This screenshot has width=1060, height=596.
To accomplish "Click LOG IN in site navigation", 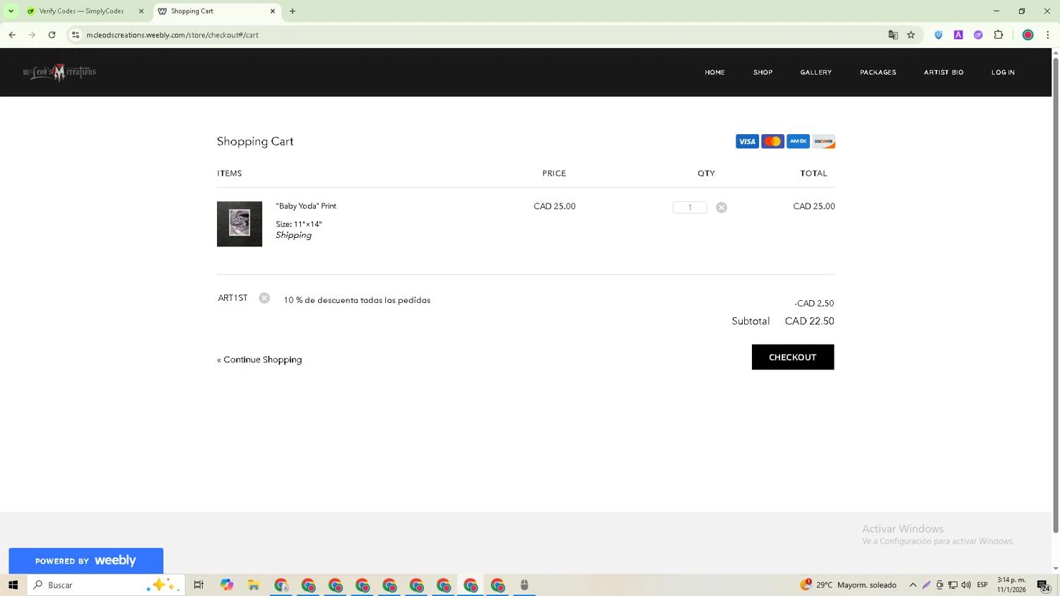I will pos(1003,72).
